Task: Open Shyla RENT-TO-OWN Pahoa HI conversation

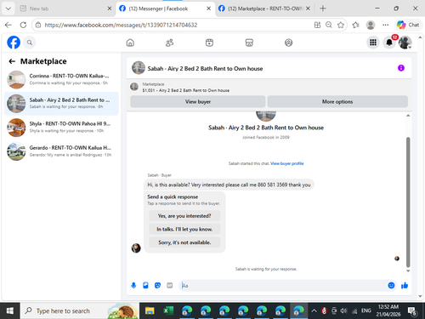Action: pyautogui.click(x=61, y=128)
